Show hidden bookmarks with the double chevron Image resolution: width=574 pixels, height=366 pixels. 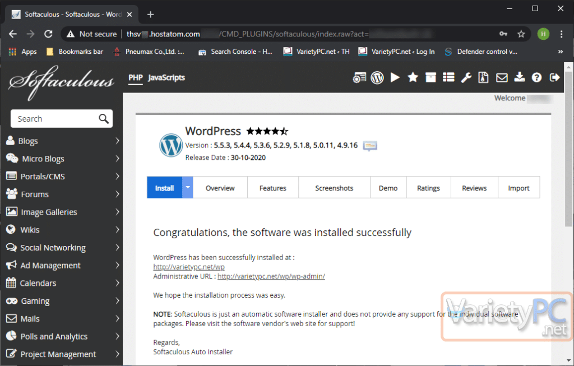pyautogui.click(x=560, y=52)
